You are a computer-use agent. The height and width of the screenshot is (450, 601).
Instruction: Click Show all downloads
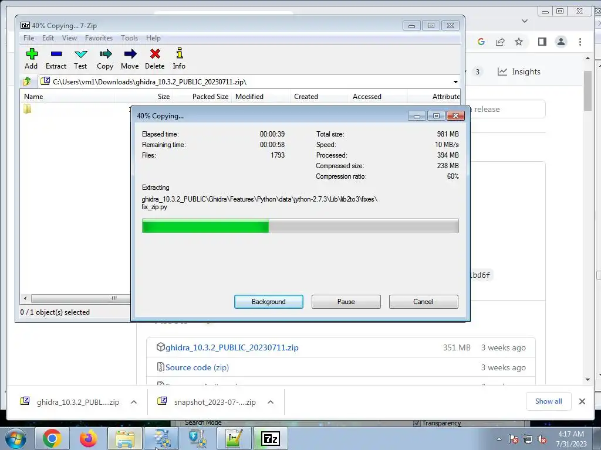click(x=549, y=401)
